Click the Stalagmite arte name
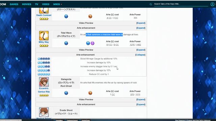 click(x=66, y=79)
